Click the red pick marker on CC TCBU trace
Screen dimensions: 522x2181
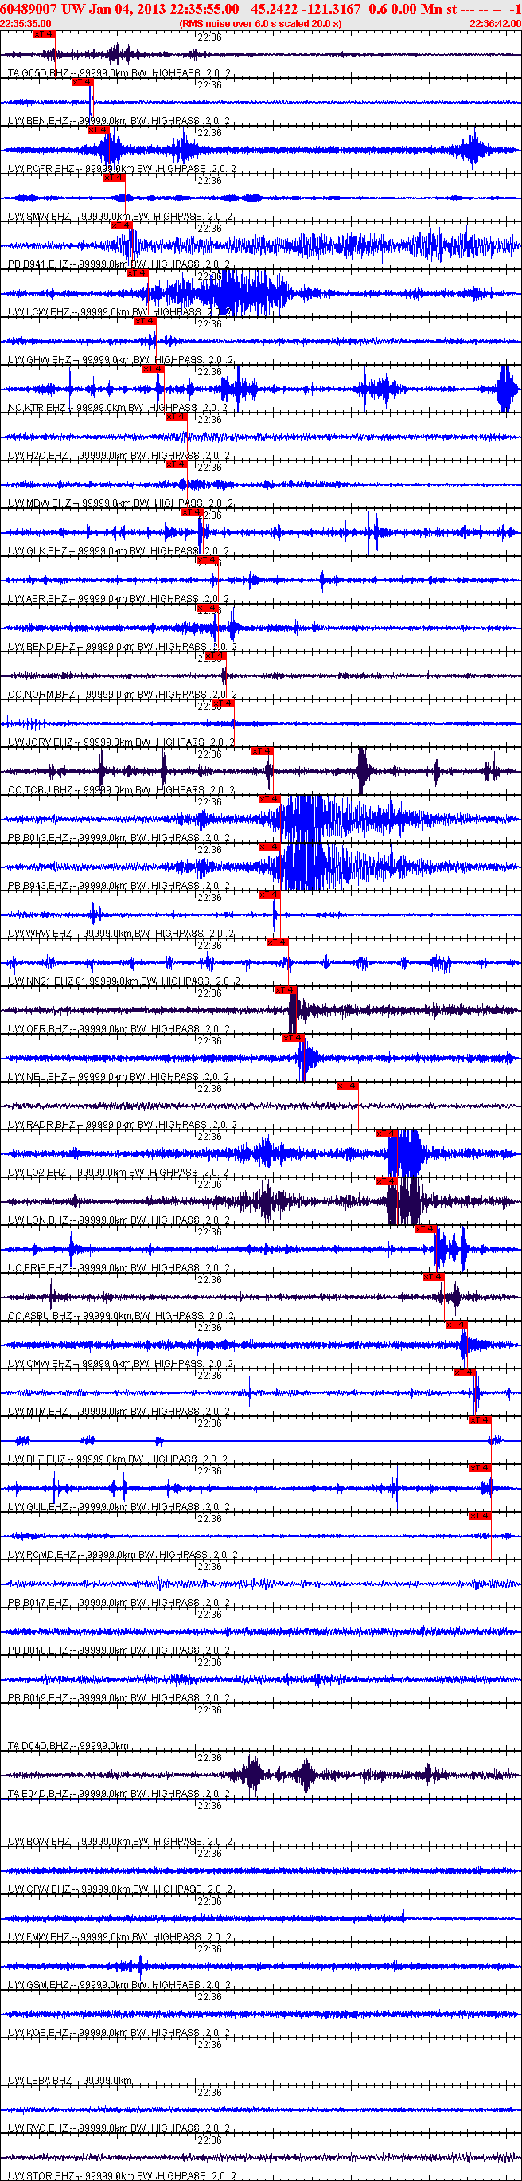point(263,751)
